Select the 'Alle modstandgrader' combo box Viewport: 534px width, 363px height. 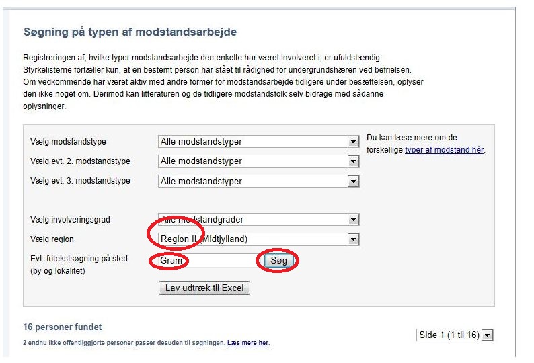[x=258, y=220]
